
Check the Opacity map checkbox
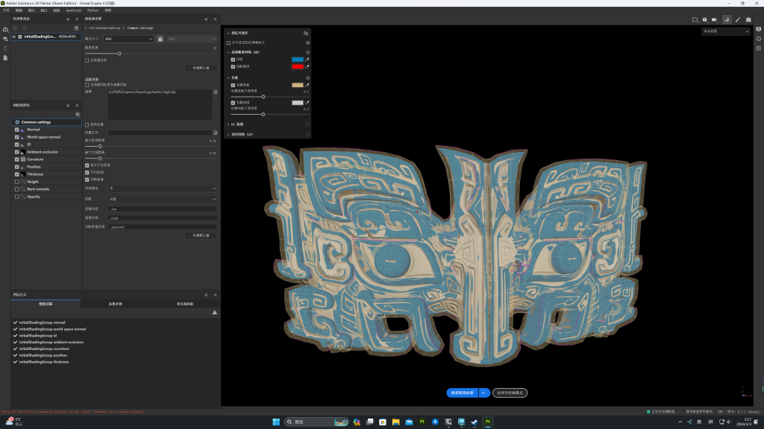point(16,197)
